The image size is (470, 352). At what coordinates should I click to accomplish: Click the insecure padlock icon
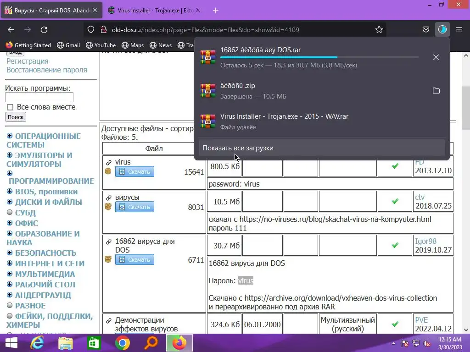(104, 30)
